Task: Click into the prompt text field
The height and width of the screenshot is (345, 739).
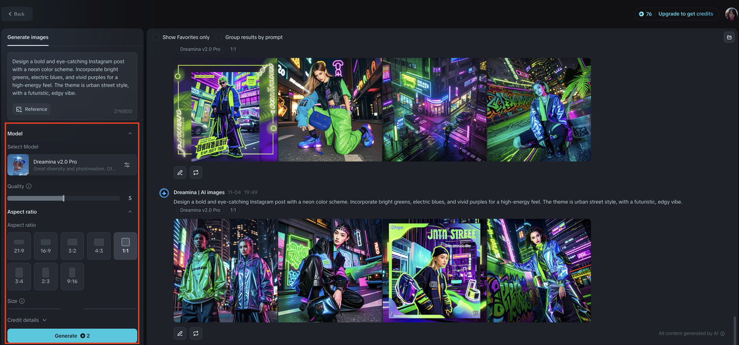Action: (72, 77)
